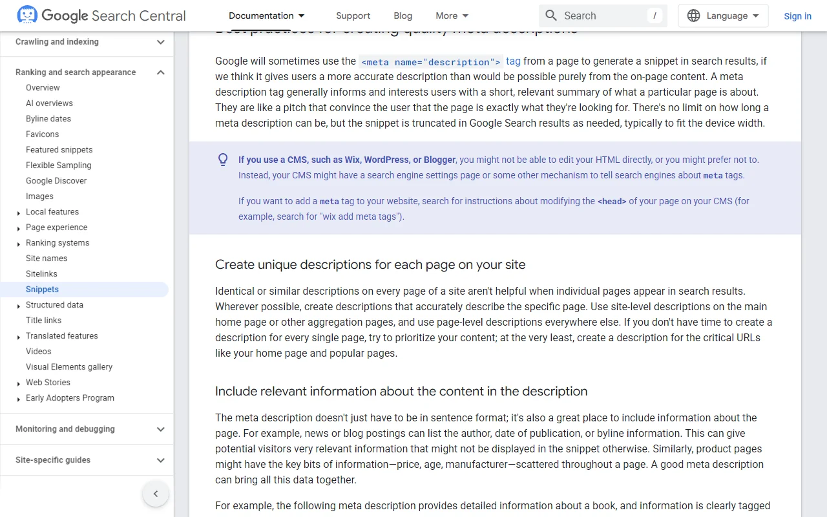The height and width of the screenshot is (517, 827).
Task: Collapse the Ranking and search appearance section
Action: coord(161,72)
